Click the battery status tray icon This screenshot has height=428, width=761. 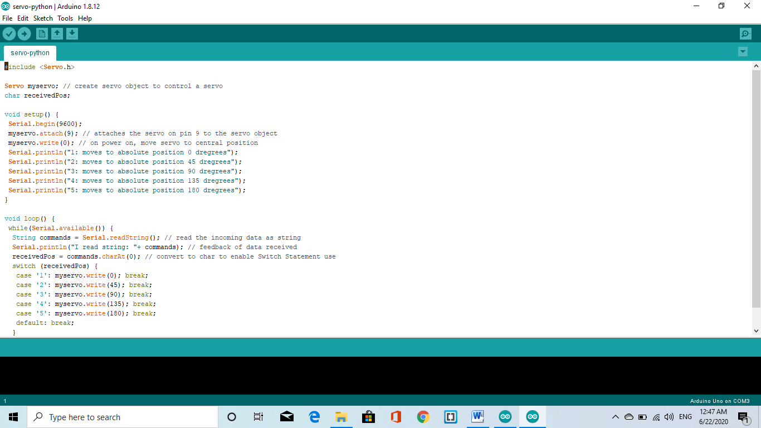click(642, 417)
